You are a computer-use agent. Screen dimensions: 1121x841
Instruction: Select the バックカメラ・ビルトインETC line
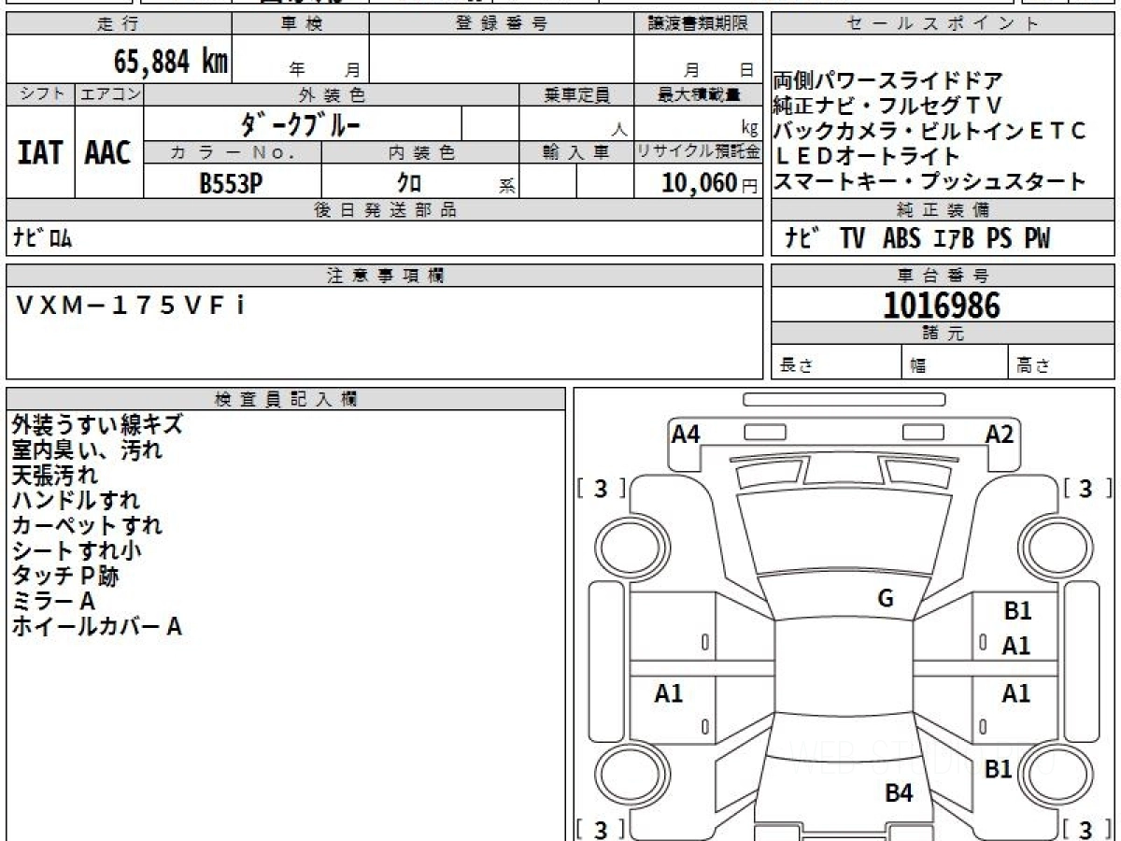tap(929, 131)
